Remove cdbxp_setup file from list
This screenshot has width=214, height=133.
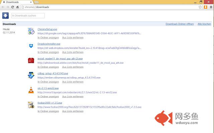73,82
